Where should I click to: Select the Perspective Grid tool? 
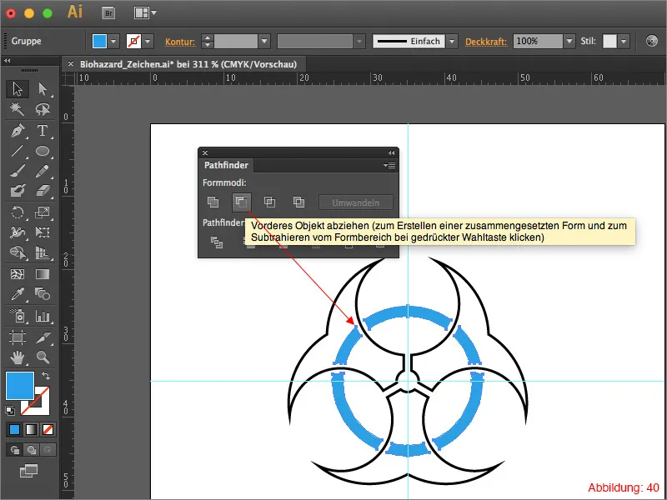(x=43, y=252)
